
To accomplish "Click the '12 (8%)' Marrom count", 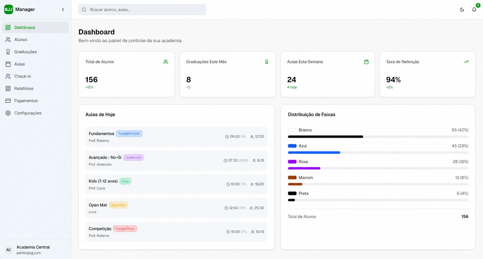I will click(462, 178).
